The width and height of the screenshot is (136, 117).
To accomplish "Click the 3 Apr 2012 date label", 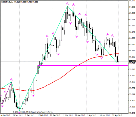I will [92, 115].
